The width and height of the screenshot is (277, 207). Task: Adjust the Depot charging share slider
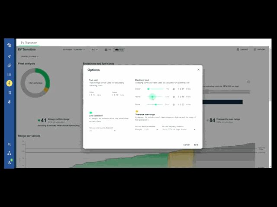point(155,89)
